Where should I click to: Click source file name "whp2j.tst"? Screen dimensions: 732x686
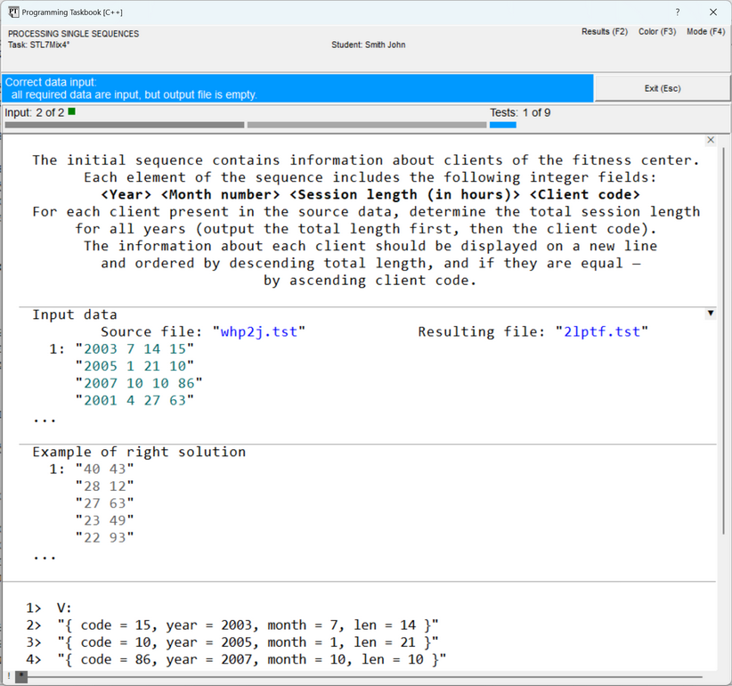click(258, 331)
